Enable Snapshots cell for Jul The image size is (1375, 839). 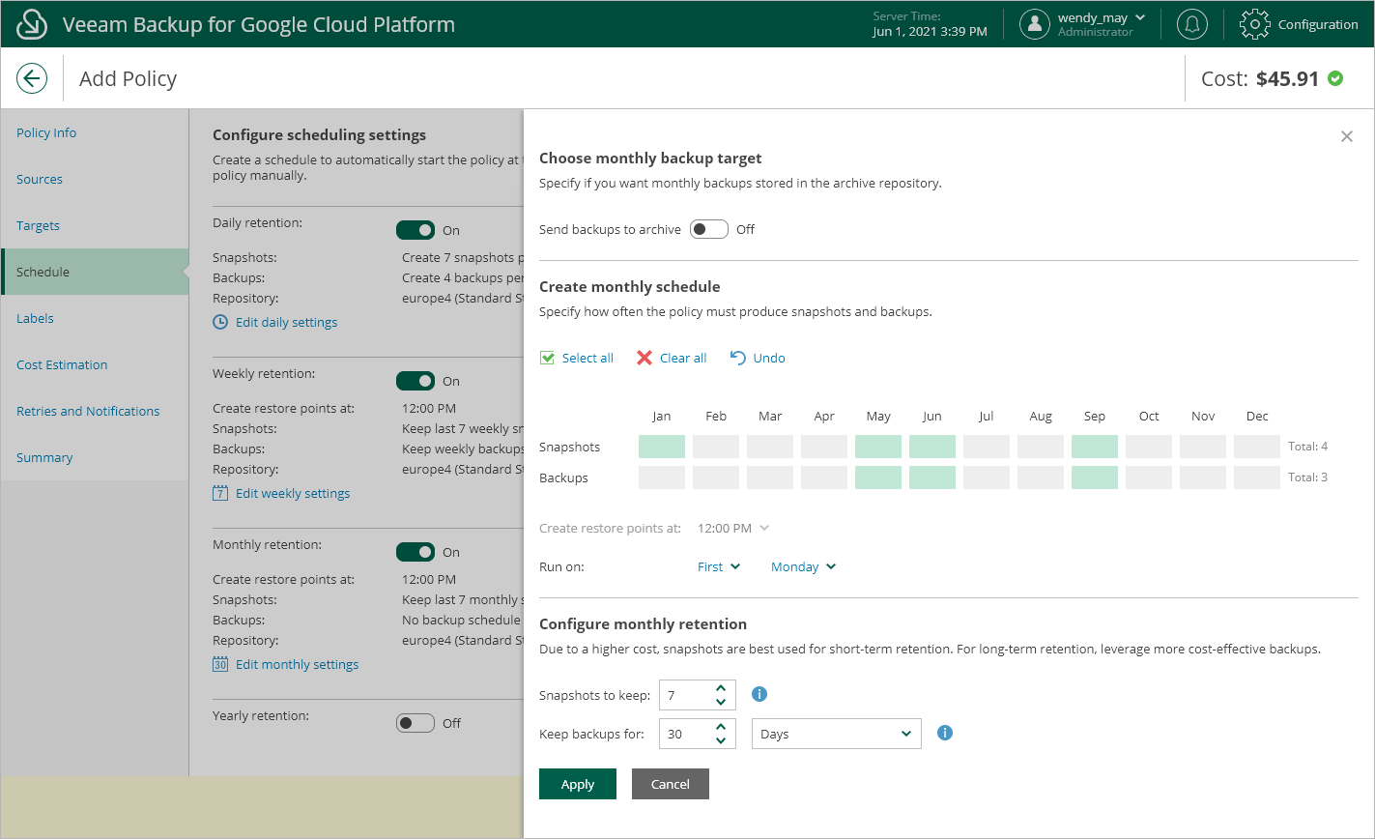point(987,447)
